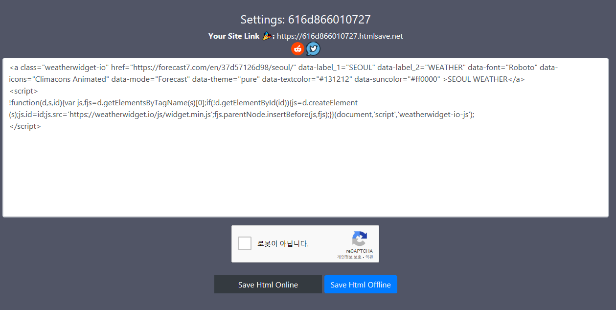
Task: Share the site via the Twitter icon
Action: [x=313, y=48]
